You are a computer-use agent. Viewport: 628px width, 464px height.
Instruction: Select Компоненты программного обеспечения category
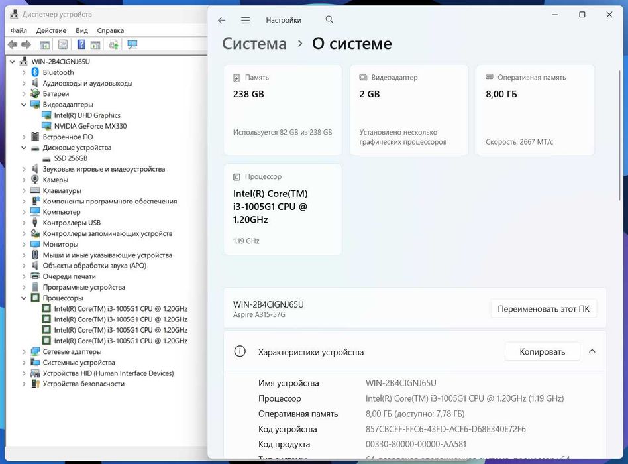(x=110, y=201)
